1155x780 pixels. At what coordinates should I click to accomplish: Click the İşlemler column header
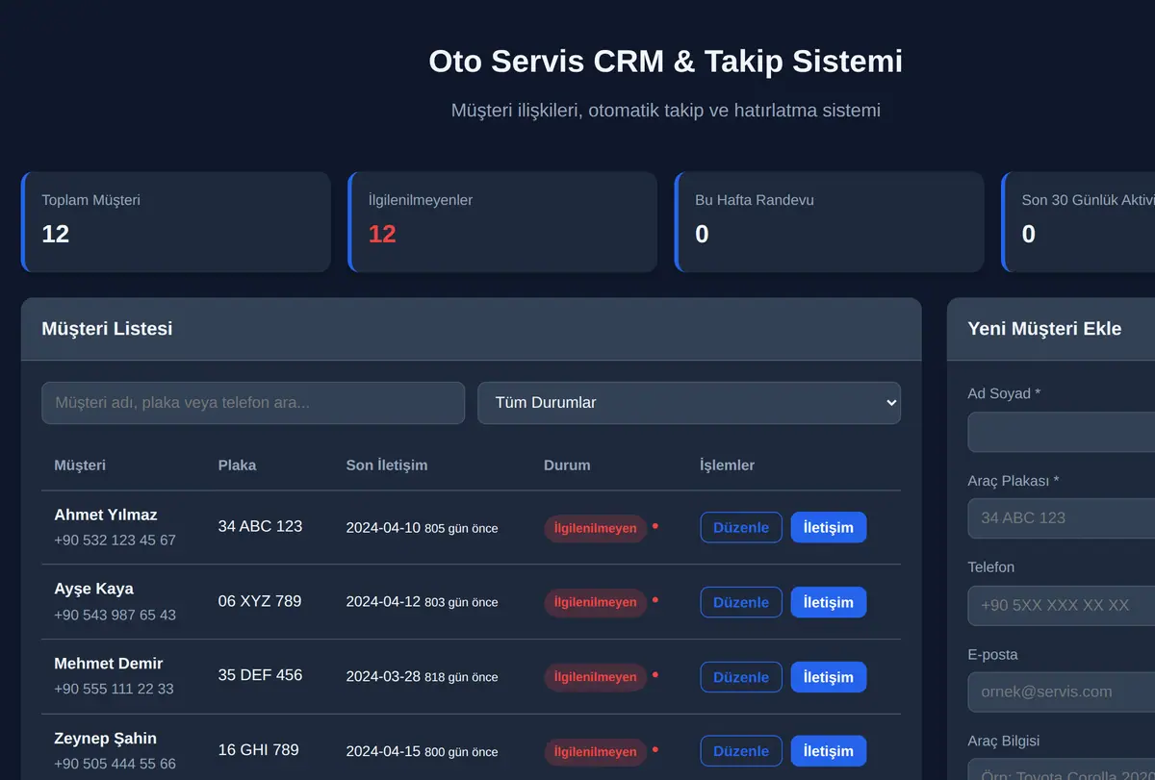tap(727, 465)
